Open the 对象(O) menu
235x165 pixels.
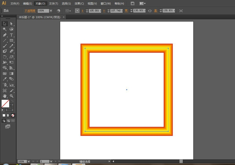40,3
